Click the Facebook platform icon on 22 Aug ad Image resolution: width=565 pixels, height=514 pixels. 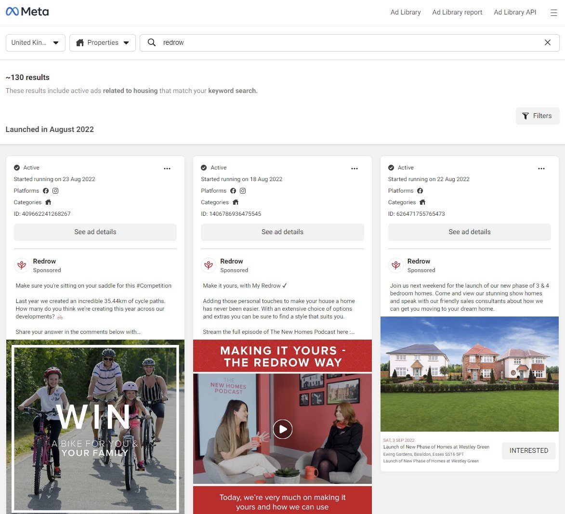click(x=420, y=191)
